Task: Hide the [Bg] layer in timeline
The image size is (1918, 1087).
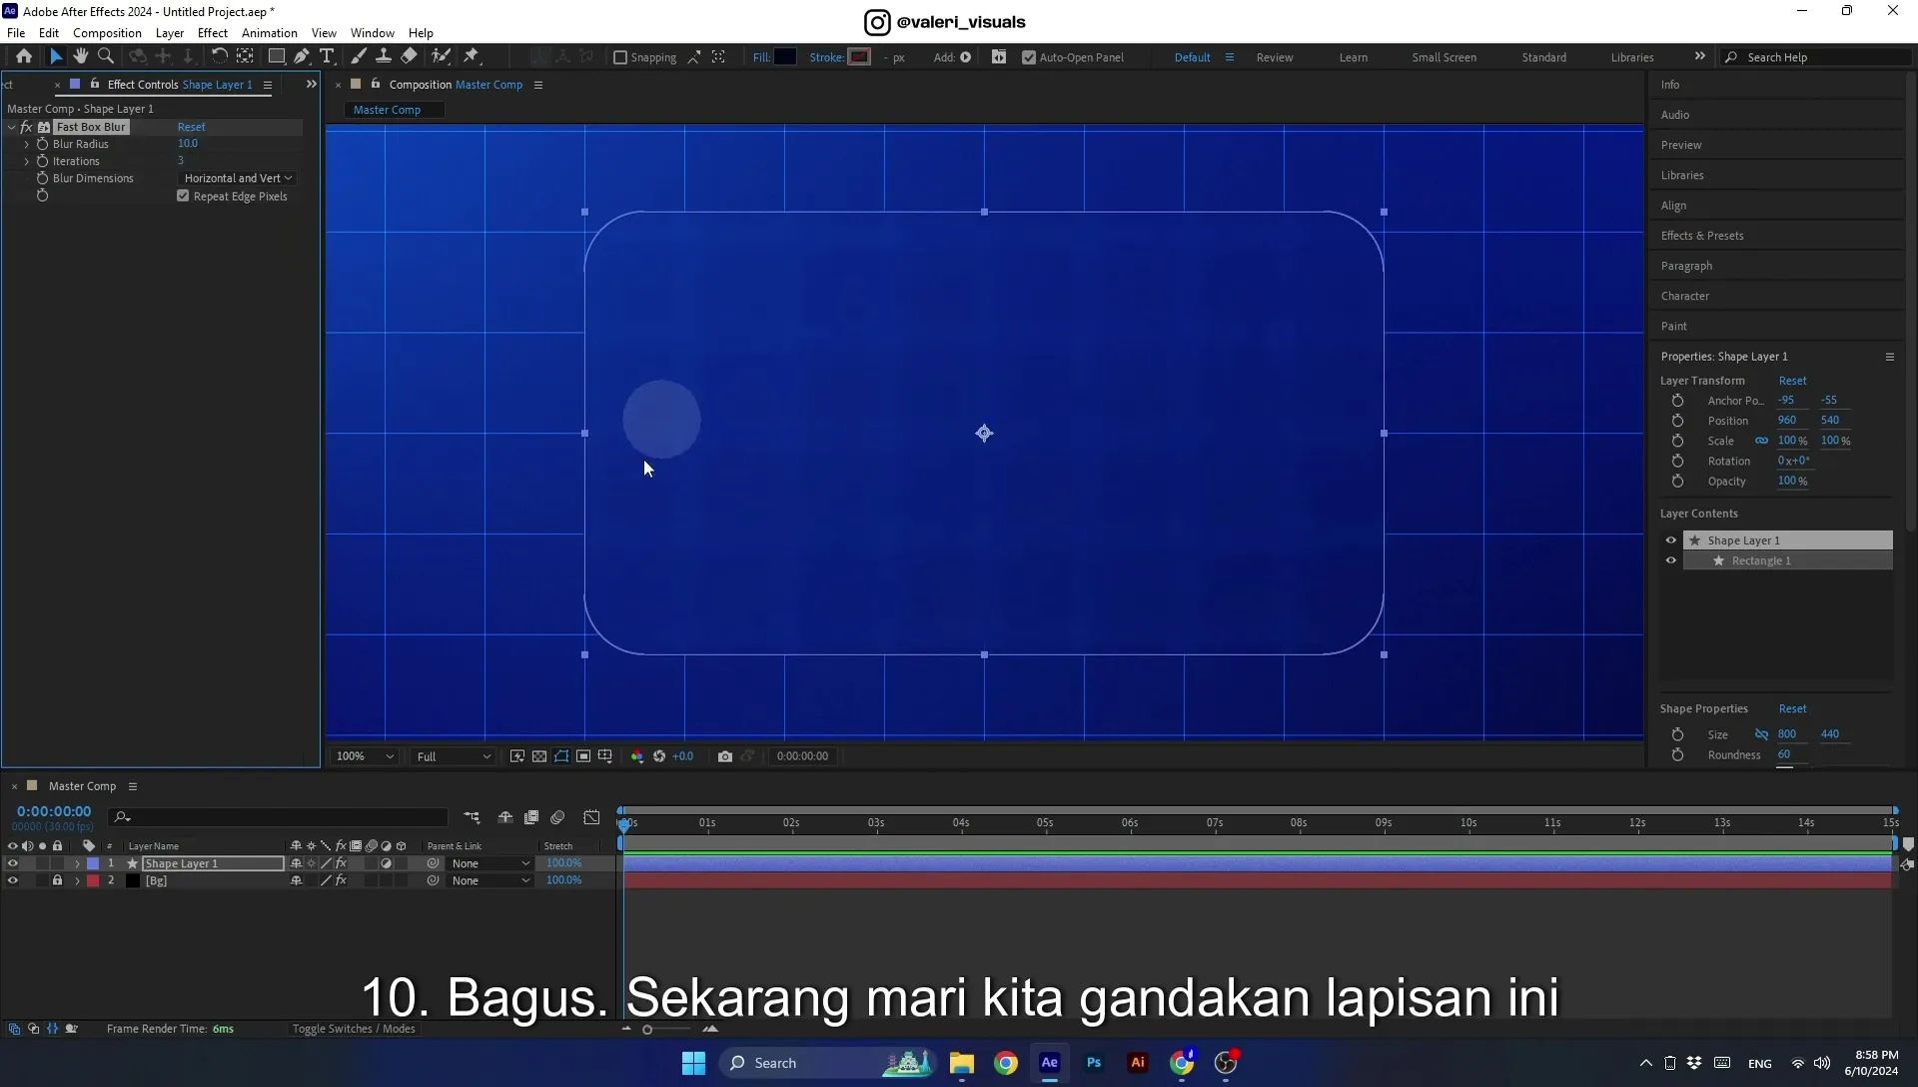Action: point(12,881)
